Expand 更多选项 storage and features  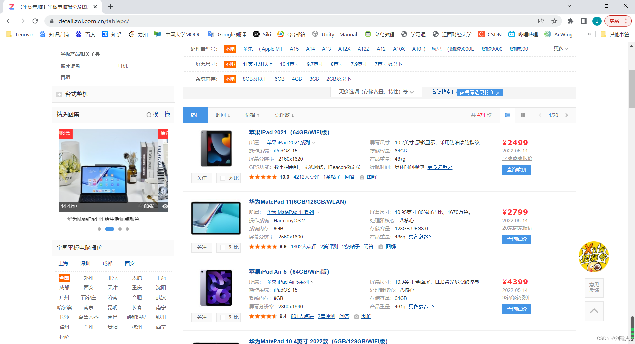[376, 92]
